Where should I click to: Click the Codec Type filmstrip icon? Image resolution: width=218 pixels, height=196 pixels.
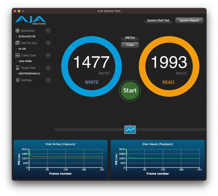18,55
